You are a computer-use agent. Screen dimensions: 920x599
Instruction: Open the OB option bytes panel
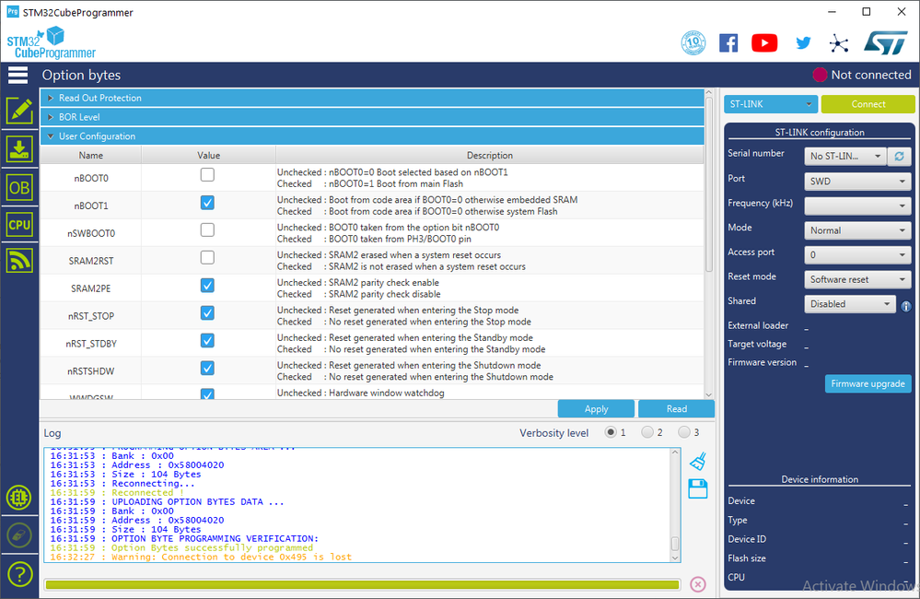(19, 188)
